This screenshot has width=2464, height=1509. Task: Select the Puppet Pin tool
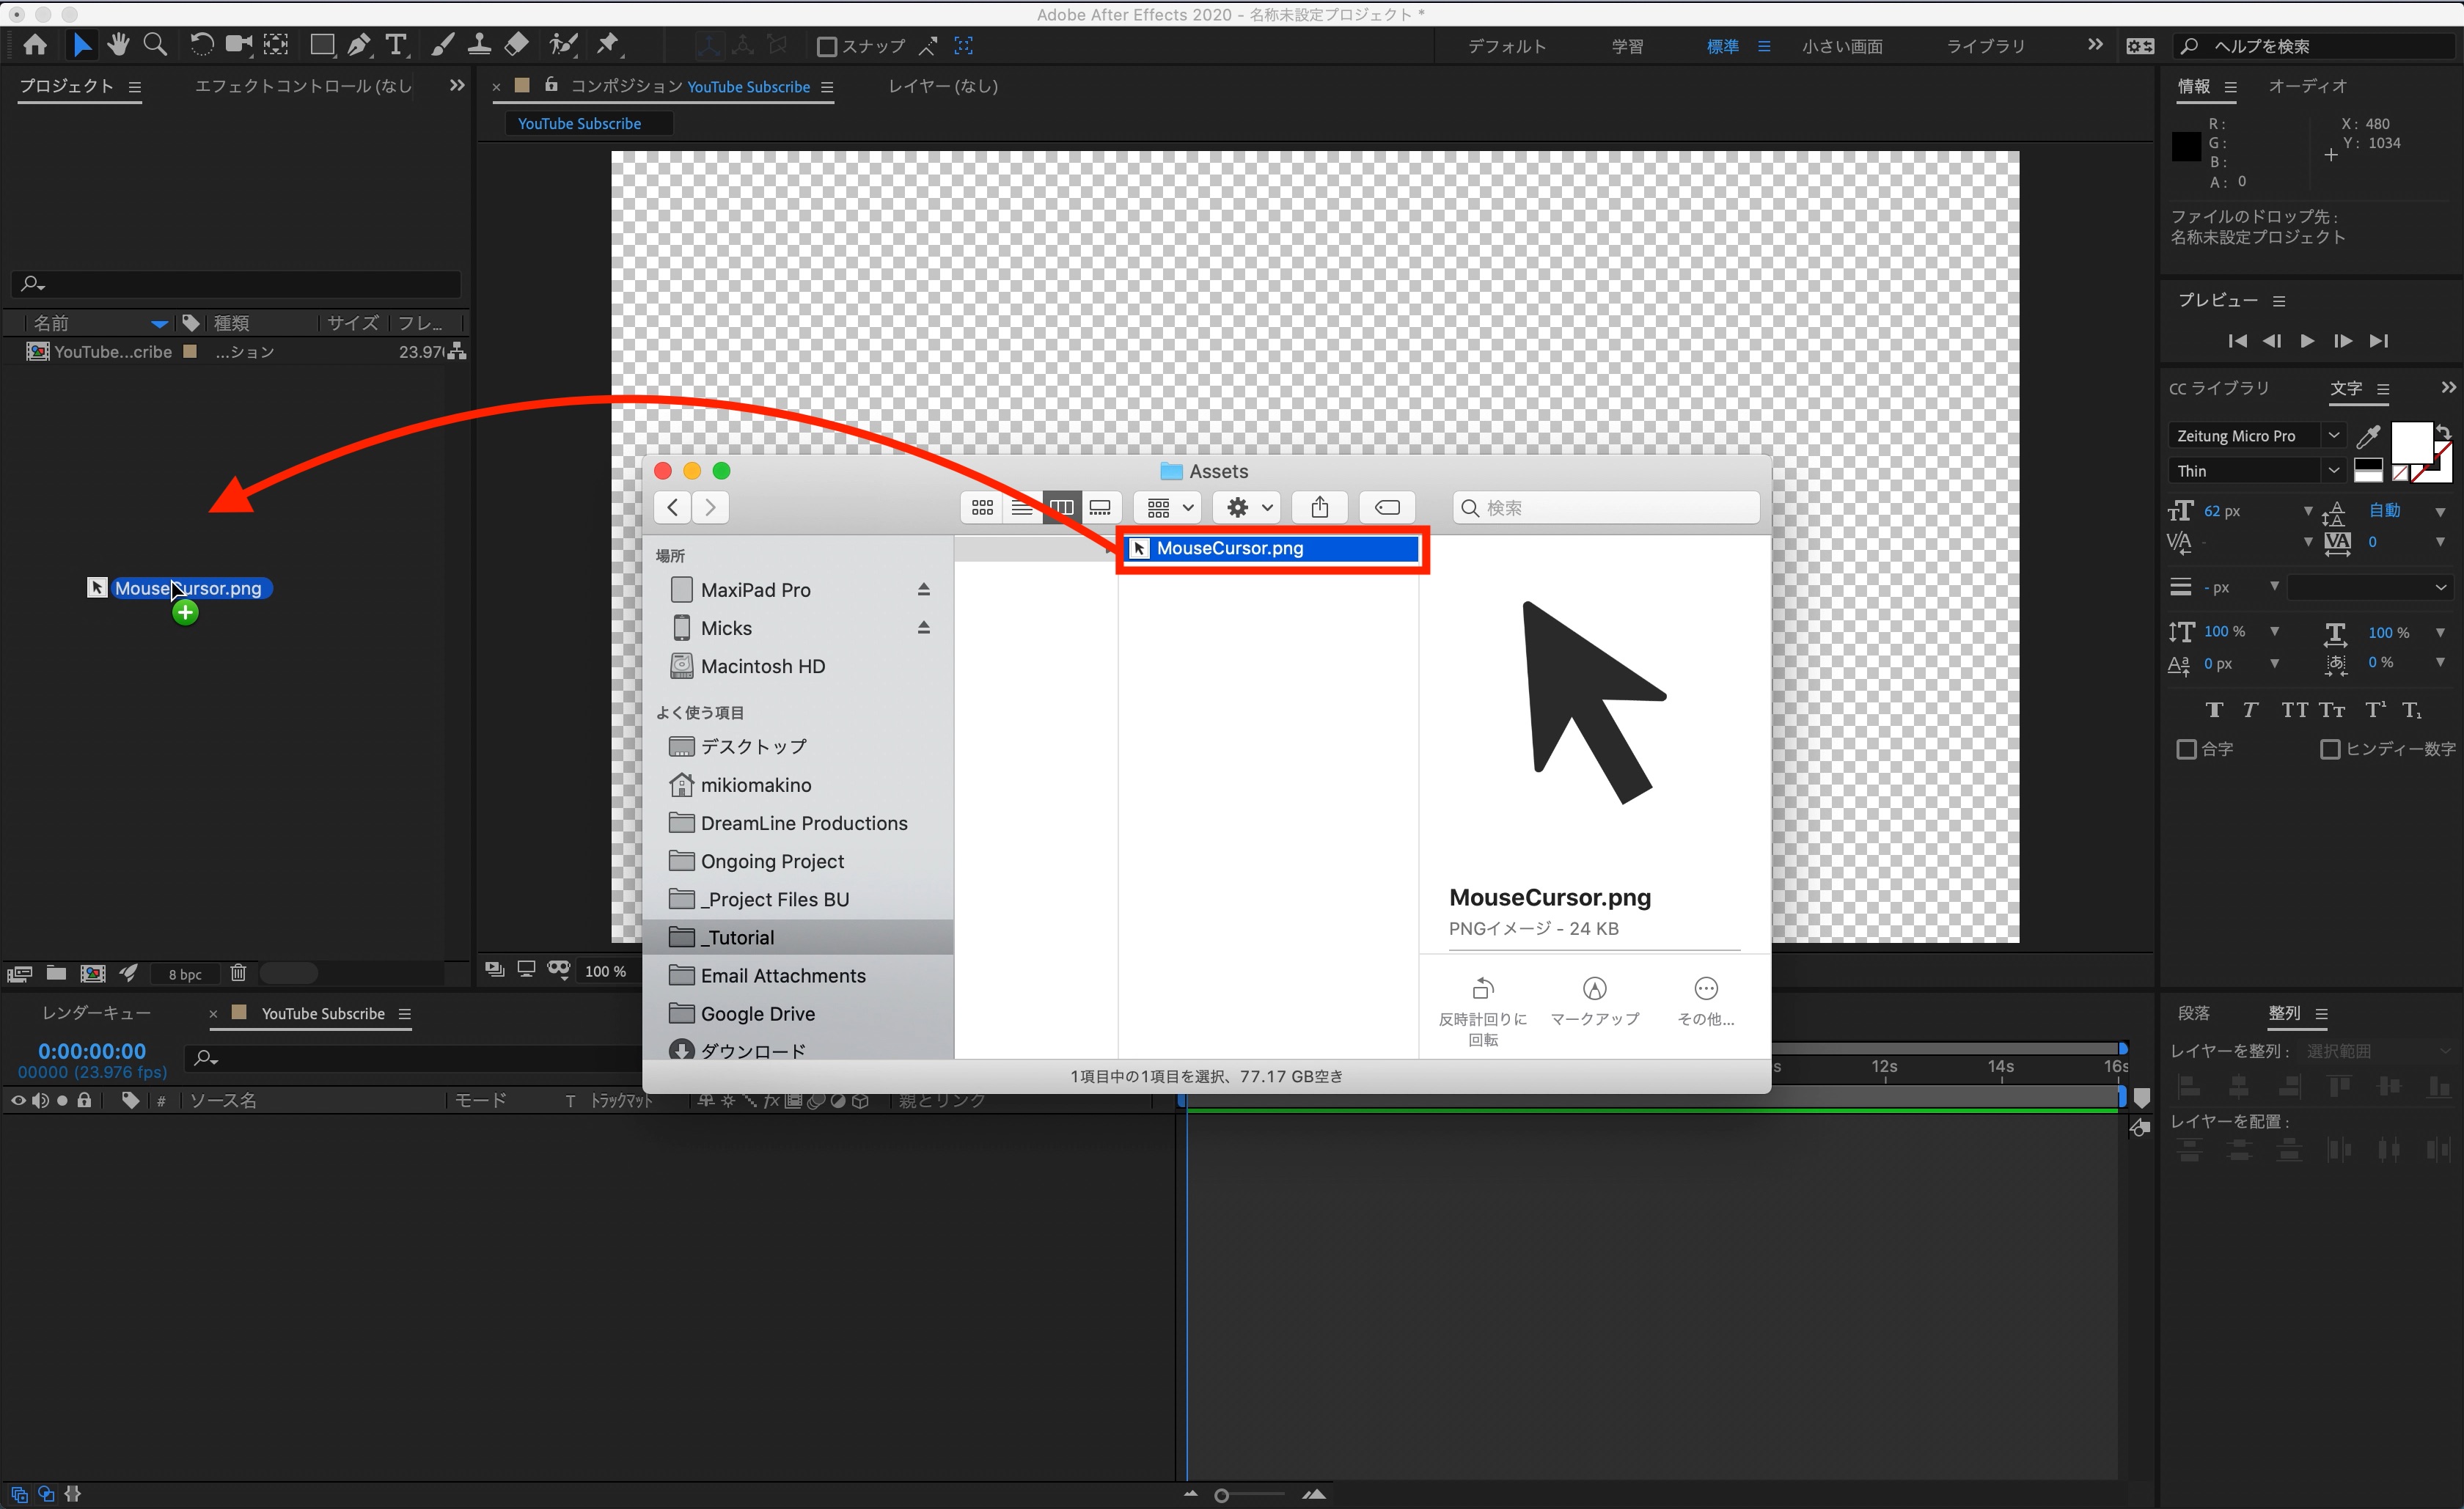[x=607, y=44]
